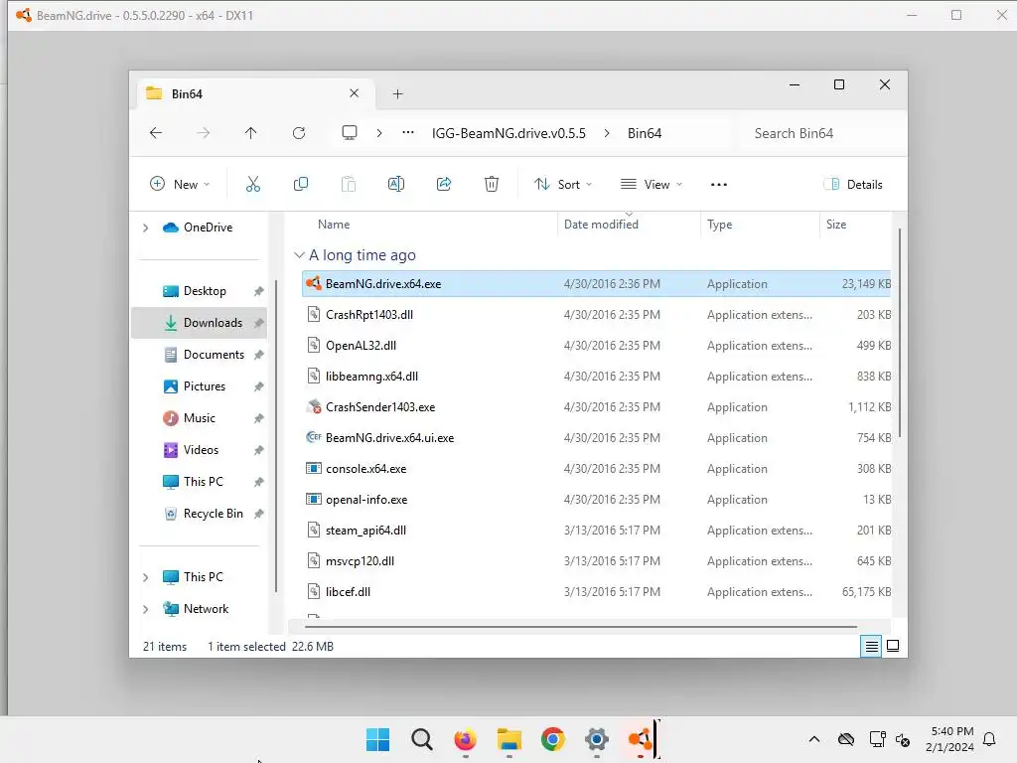Go forward with the right arrow
The width and height of the screenshot is (1017, 763).
coord(203,133)
